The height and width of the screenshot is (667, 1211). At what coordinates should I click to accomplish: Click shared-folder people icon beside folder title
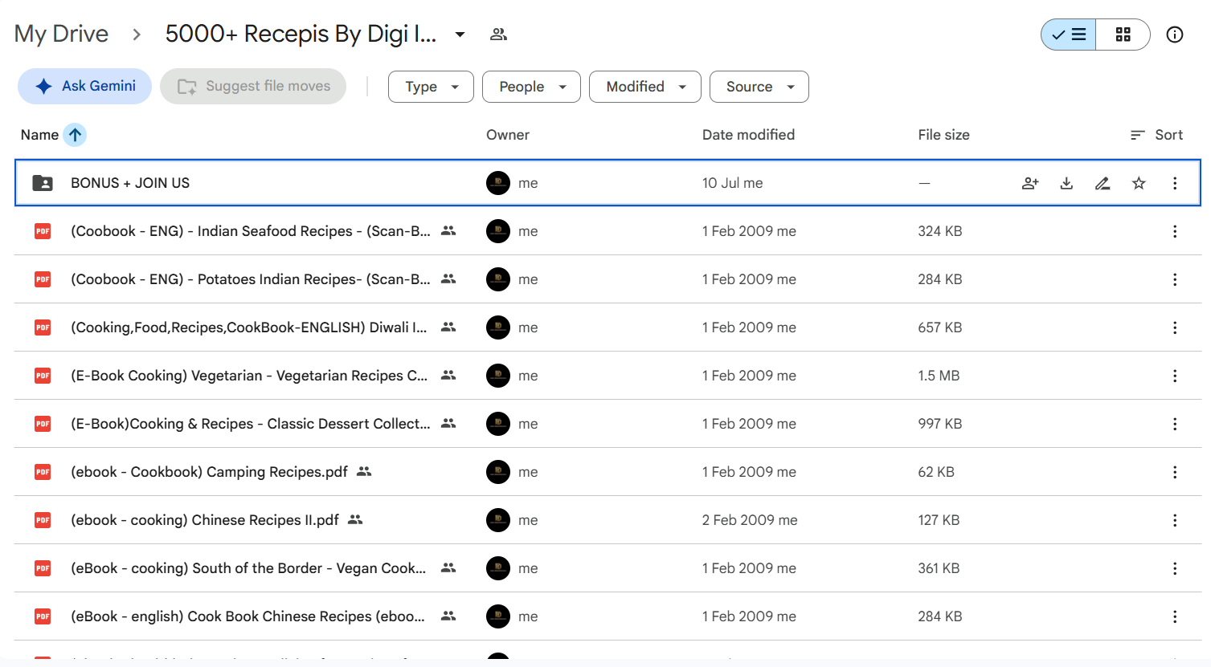coord(499,35)
